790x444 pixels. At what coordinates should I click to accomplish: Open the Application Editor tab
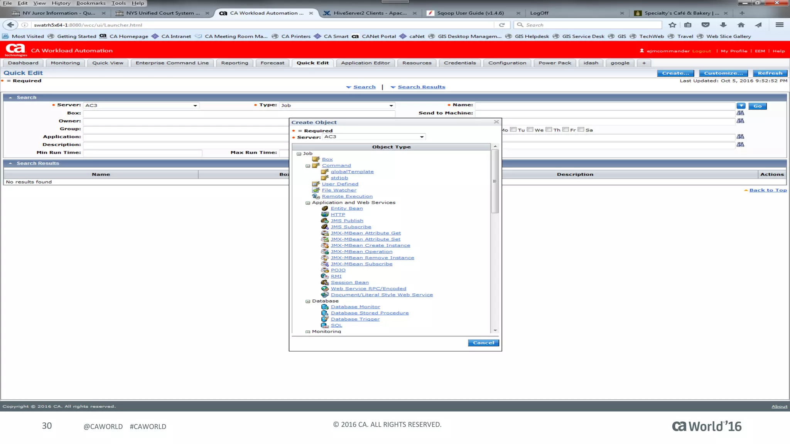point(365,63)
